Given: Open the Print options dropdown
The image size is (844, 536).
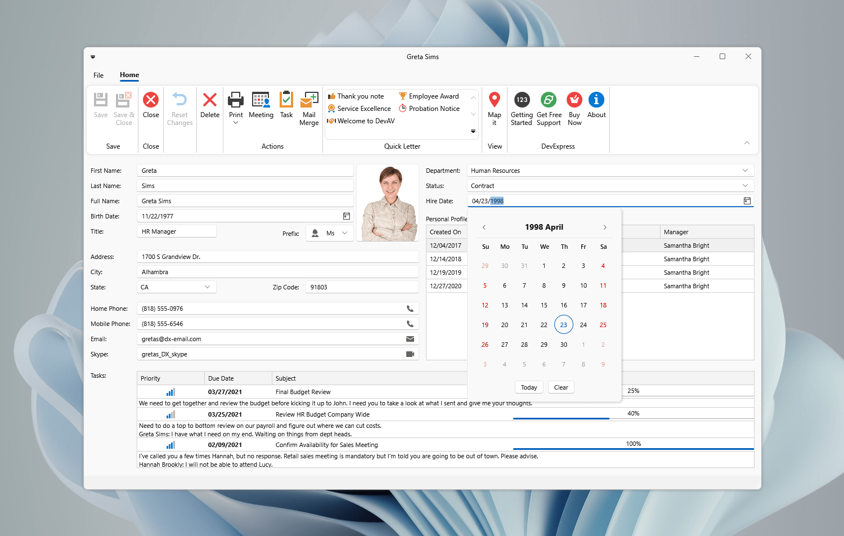Looking at the screenshot, I should (x=236, y=122).
